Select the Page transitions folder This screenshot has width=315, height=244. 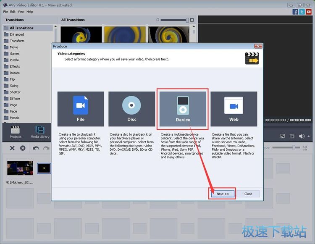tap(13, 105)
